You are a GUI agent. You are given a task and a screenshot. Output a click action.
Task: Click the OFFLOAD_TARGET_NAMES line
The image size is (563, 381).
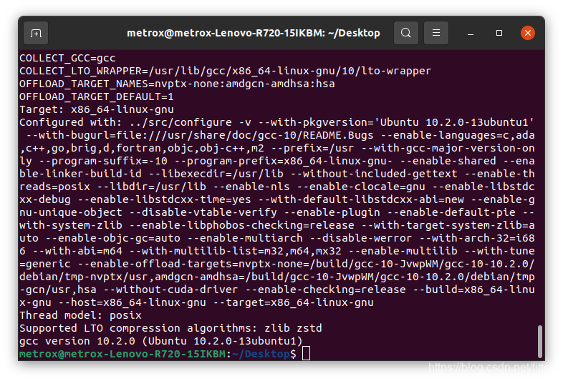[x=177, y=84]
